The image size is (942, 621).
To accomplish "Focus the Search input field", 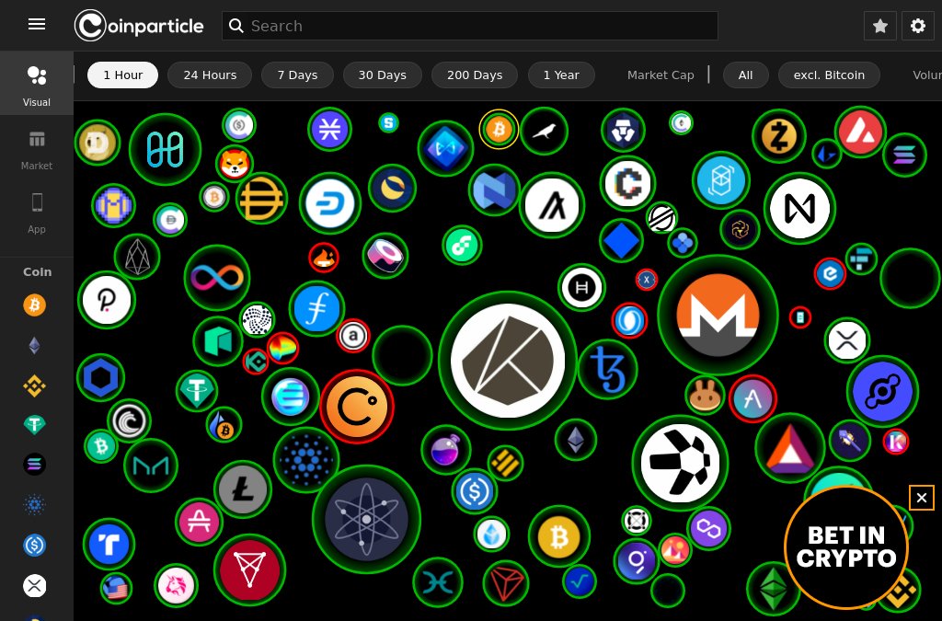I will (x=470, y=26).
